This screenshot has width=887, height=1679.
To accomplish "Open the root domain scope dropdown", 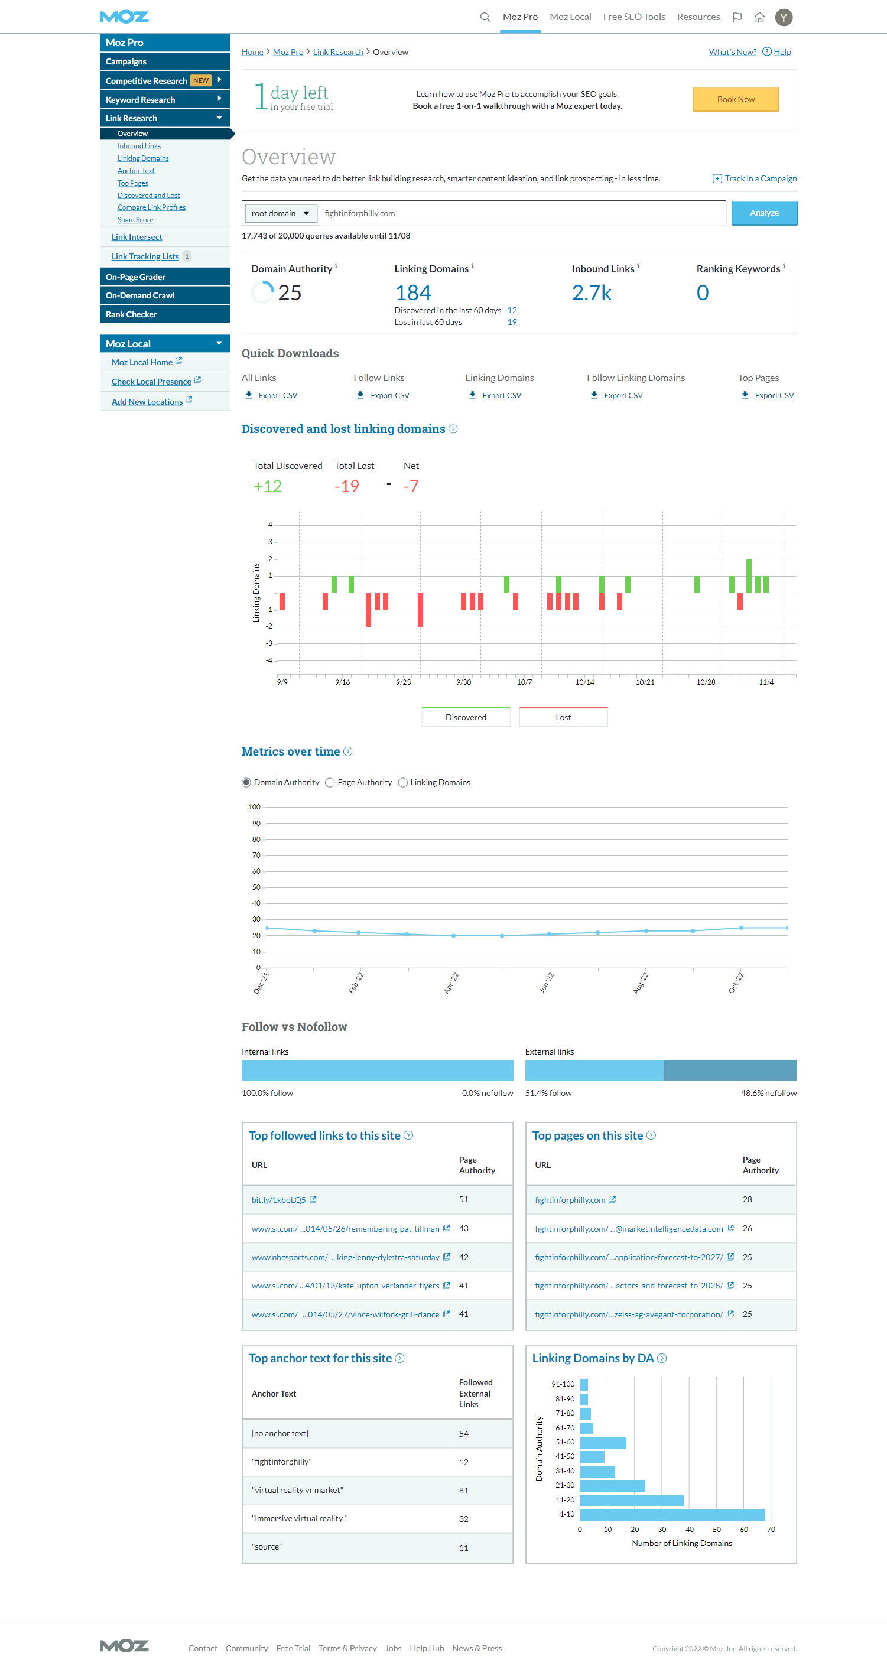I will click(281, 213).
